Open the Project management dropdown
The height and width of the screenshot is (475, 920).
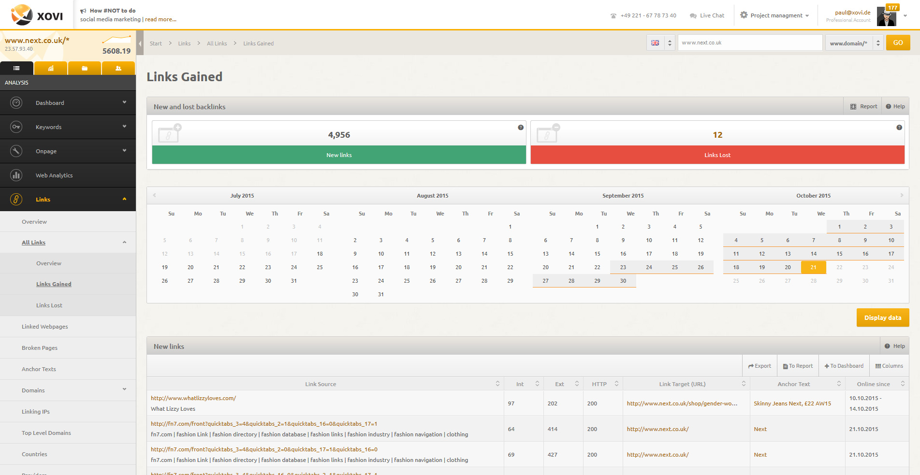774,15
